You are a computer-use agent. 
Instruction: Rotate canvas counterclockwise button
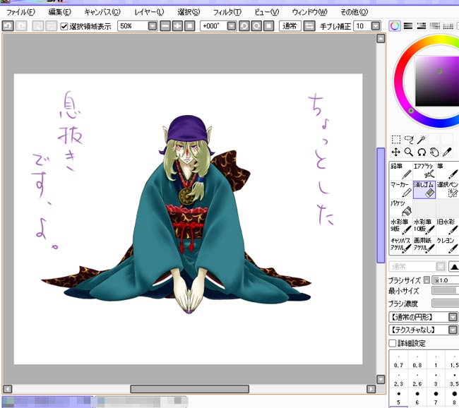244,26
